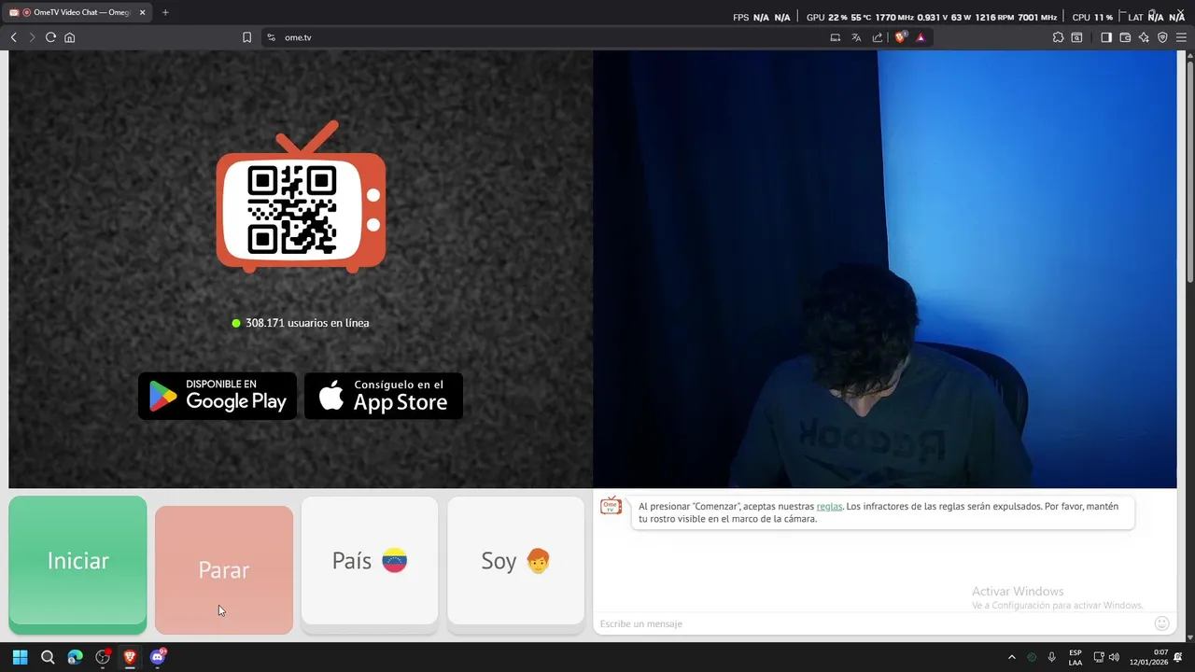Click the microphone tray icon
Image resolution: width=1195 pixels, height=672 pixels.
point(1052,657)
